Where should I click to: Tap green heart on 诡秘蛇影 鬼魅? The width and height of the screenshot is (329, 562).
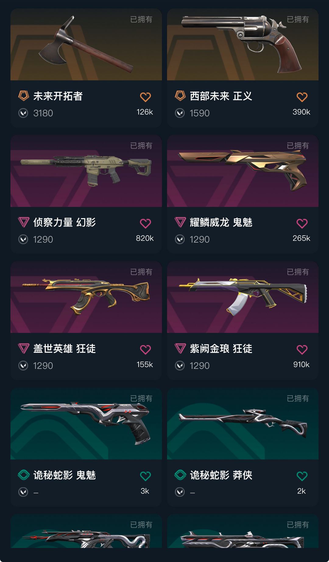[145, 476]
